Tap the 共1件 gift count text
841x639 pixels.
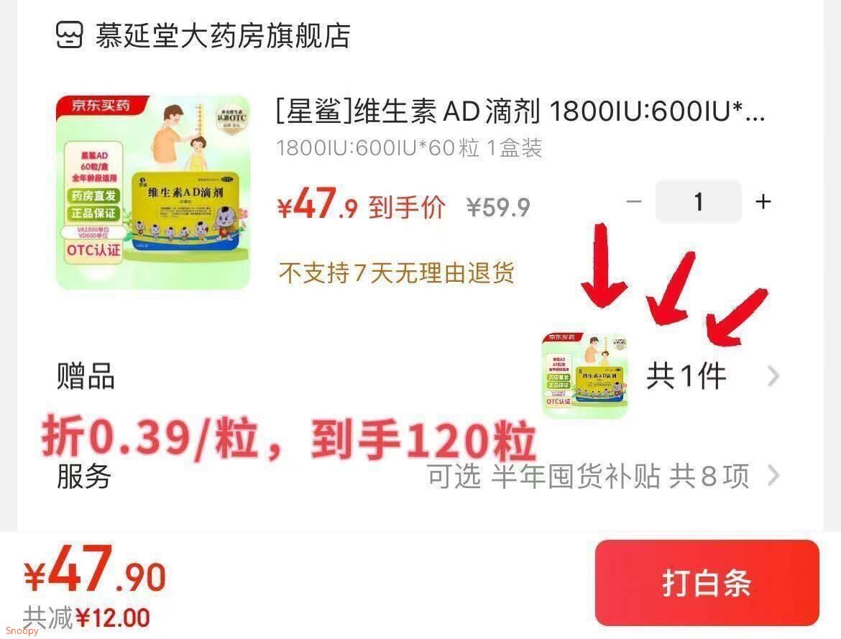[x=686, y=376]
